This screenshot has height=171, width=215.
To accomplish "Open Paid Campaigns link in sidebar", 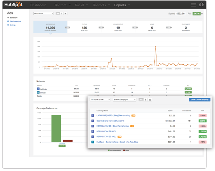I will click(x=15, y=21).
